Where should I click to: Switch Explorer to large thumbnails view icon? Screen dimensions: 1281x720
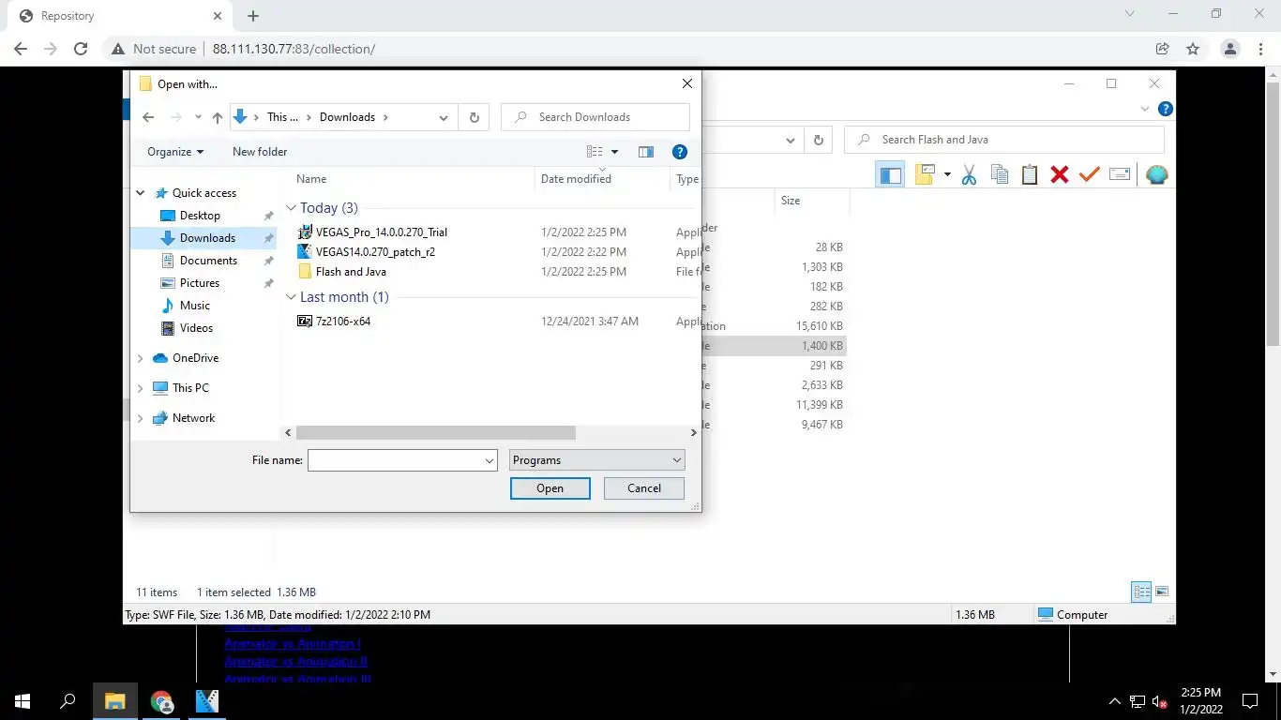[x=1162, y=592]
